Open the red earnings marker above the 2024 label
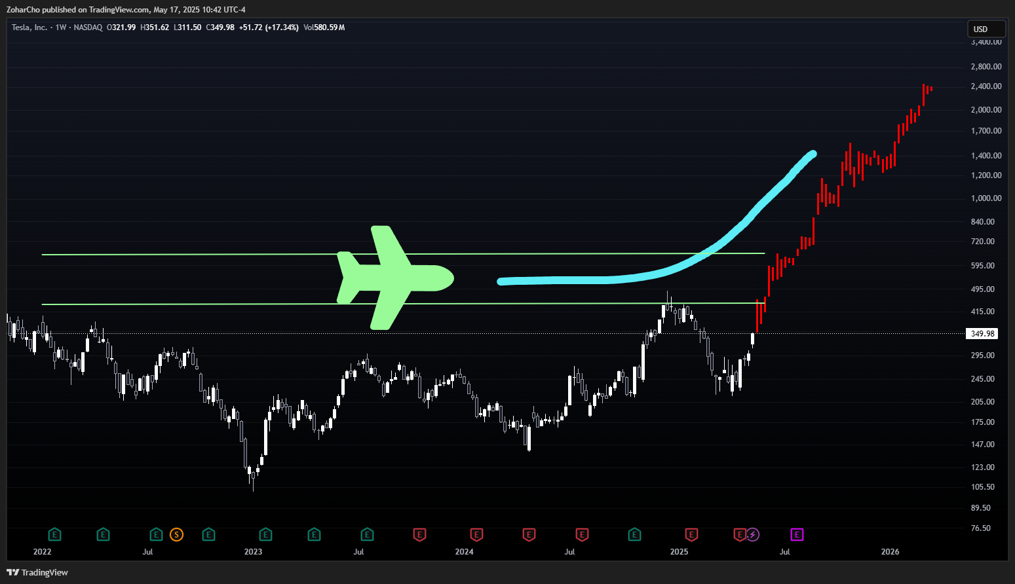The height and width of the screenshot is (584, 1015). (476, 535)
